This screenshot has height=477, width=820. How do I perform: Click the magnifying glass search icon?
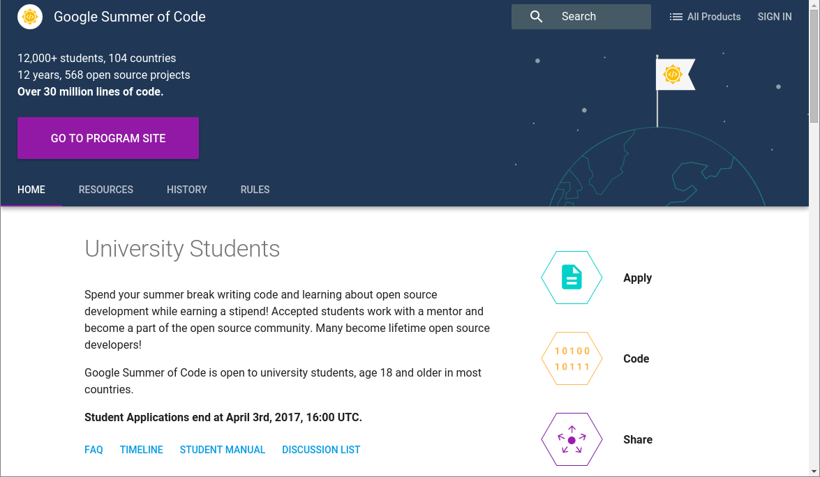(536, 17)
